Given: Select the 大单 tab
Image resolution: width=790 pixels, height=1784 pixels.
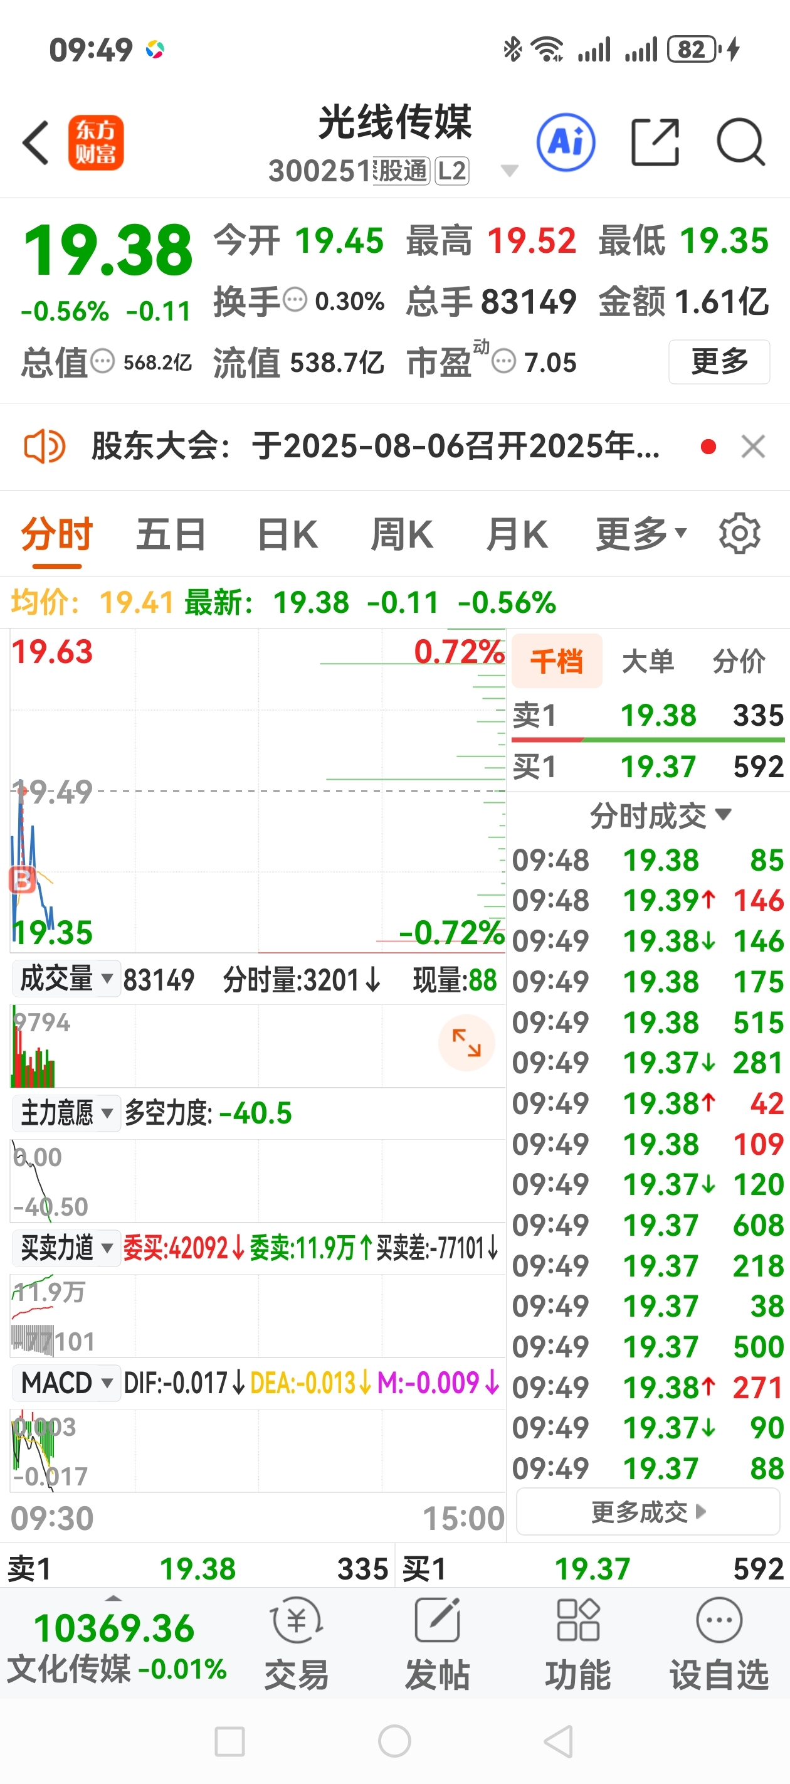Looking at the screenshot, I should click(648, 661).
